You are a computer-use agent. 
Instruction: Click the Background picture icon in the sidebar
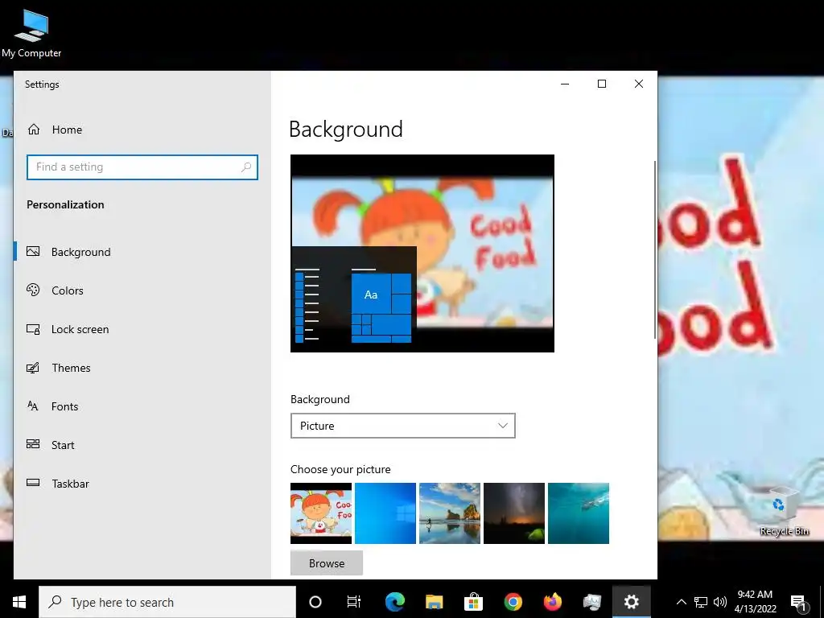point(33,251)
